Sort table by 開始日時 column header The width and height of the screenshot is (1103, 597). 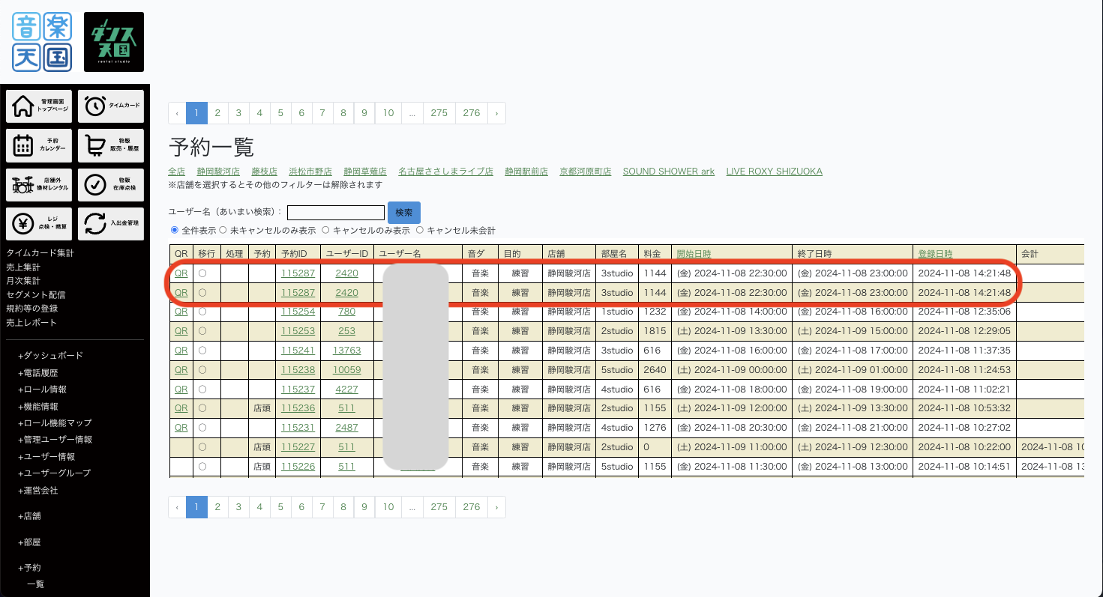coord(694,254)
